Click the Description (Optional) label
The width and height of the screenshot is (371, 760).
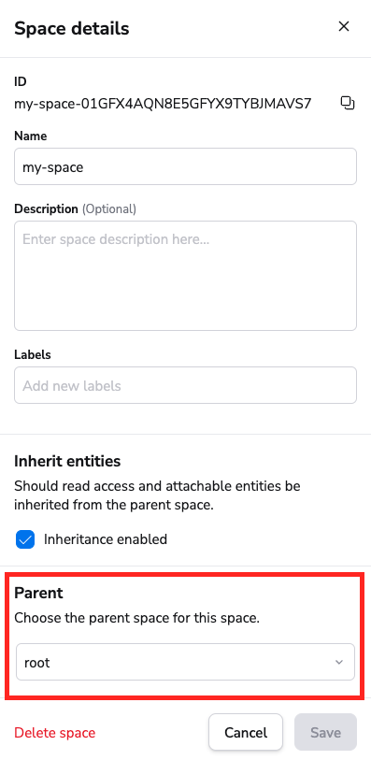coord(75,208)
